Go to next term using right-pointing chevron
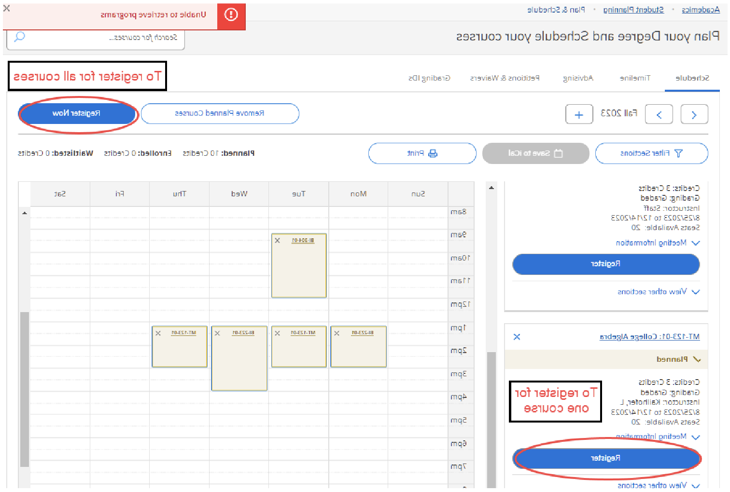Image resolution: width=730 pixels, height=492 pixels. pyautogui.click(x=694, y=114)
